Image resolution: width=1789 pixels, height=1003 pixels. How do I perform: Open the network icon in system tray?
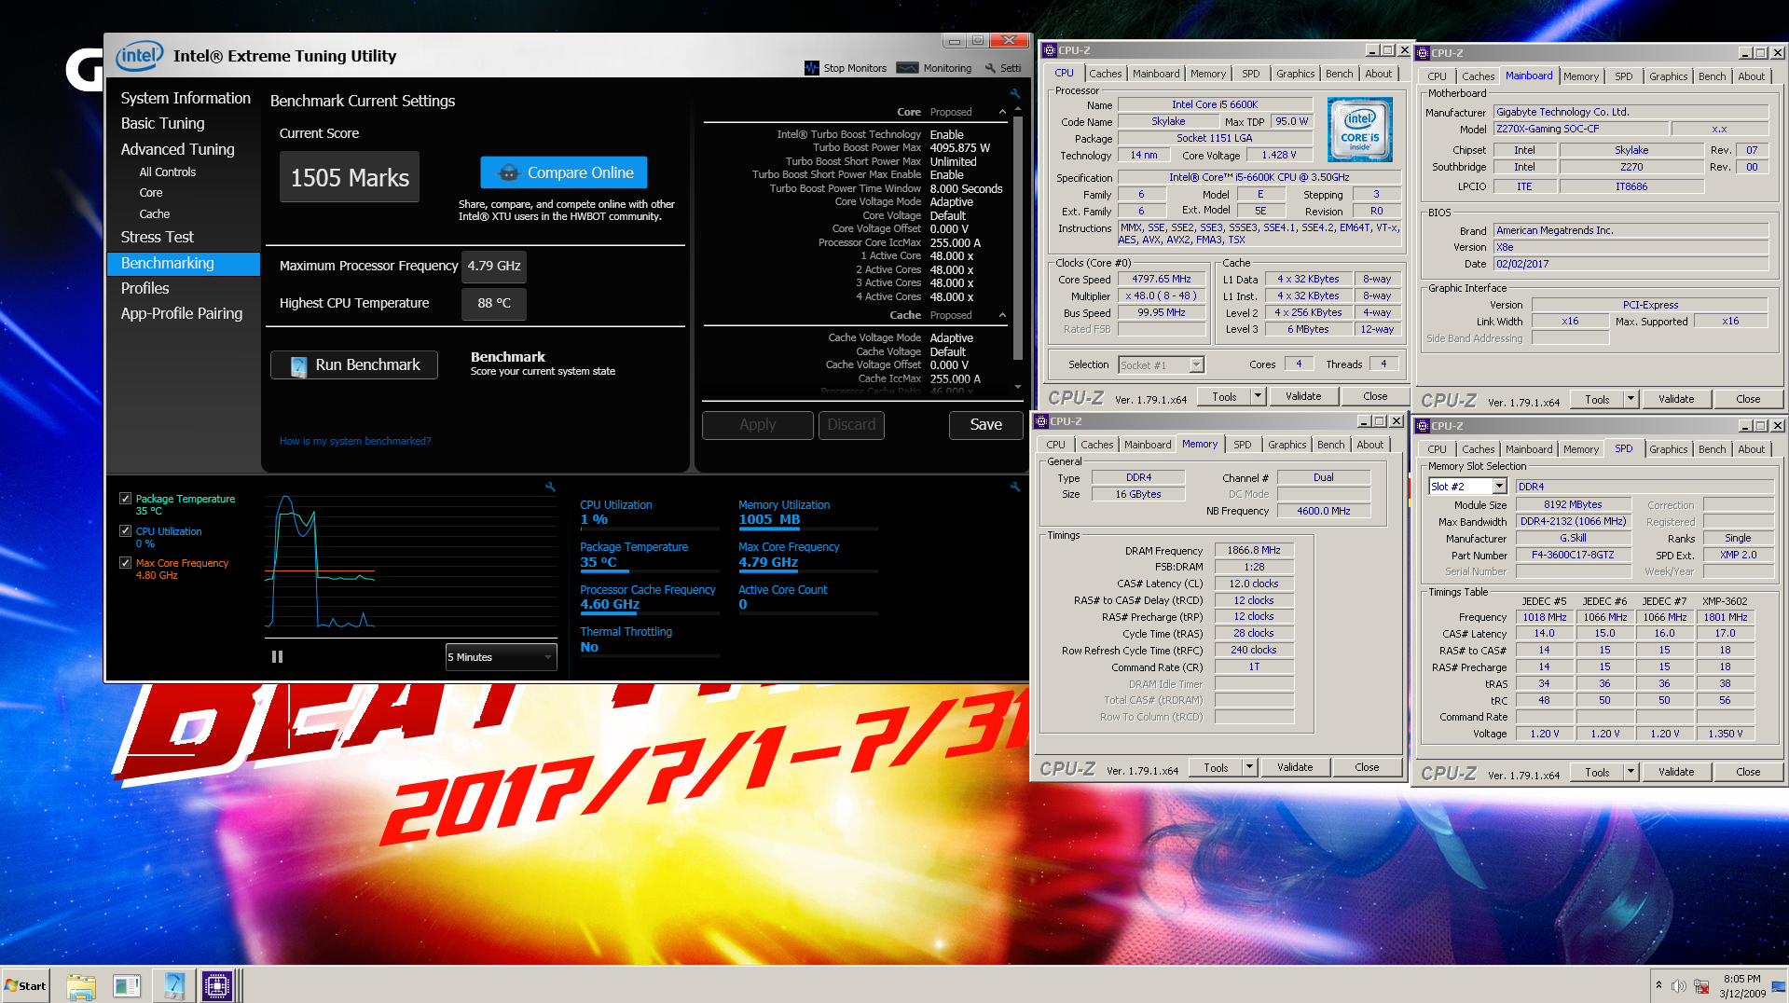1701,986
